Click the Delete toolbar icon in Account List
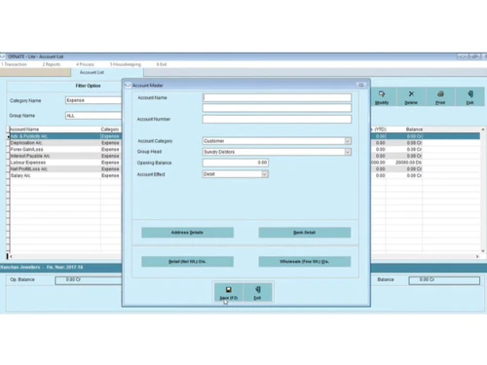Image resolution: width=487 pixels, height=365 pixels. pyautogui.click(x=411, y=97)
